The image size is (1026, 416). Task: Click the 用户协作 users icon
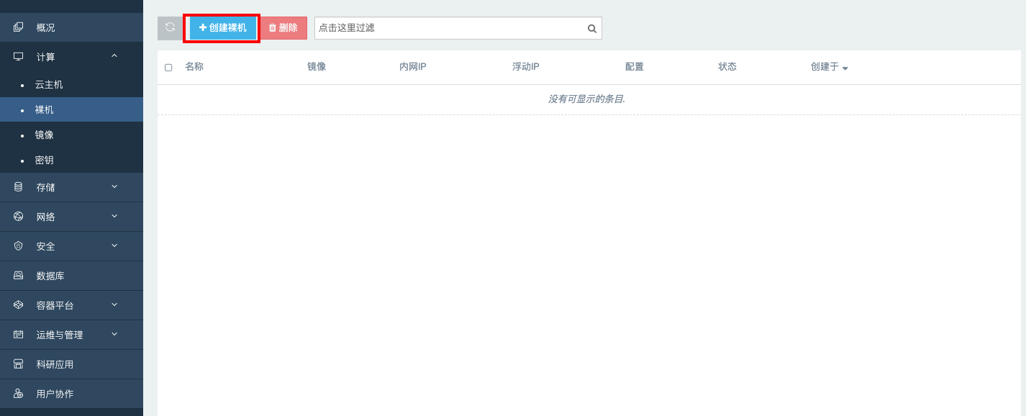(19, 394)
